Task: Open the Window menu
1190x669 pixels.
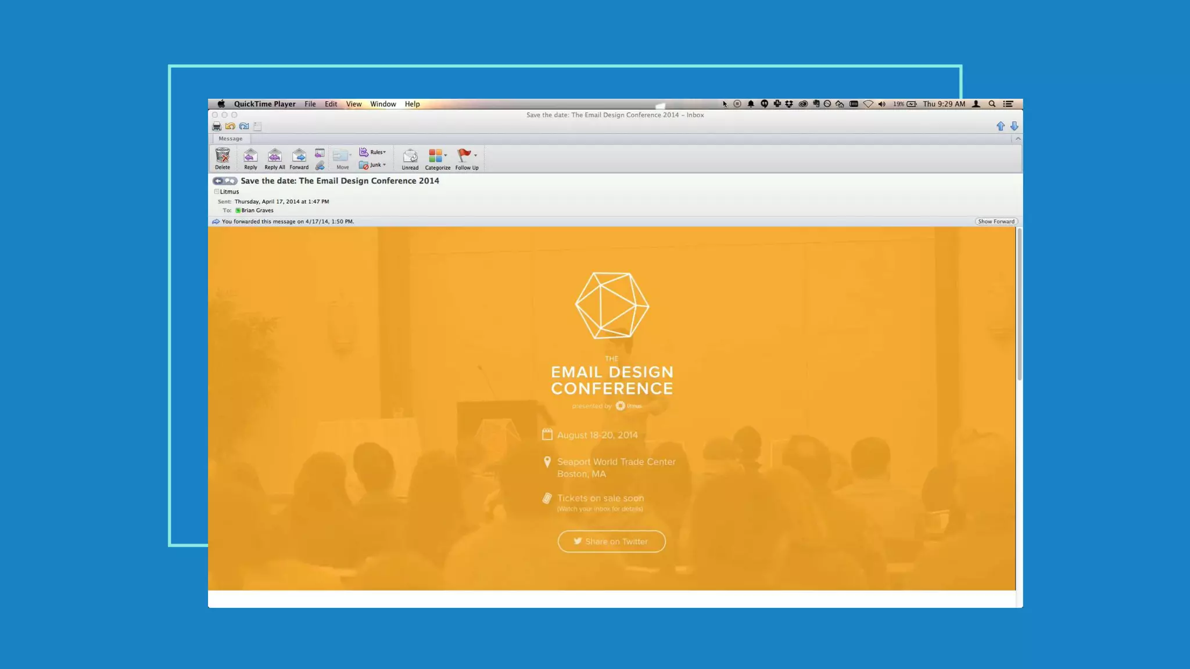Action: pyautogui.click(x=383, y=104)
